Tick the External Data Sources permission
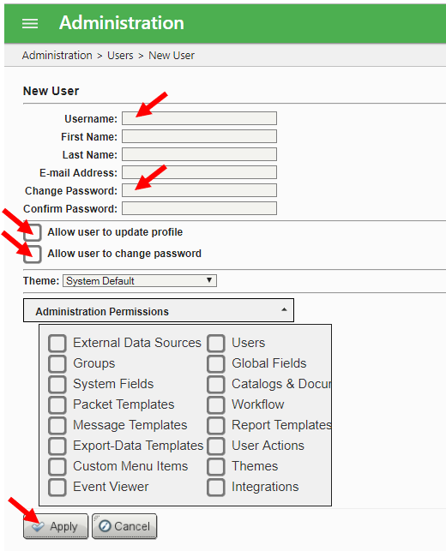 [57, 343]
